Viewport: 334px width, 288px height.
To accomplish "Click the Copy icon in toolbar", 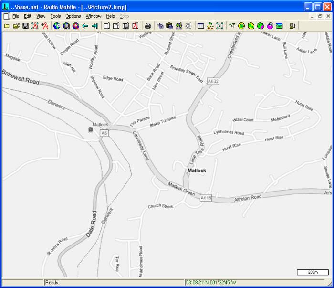I will click(x=160, y=26).
